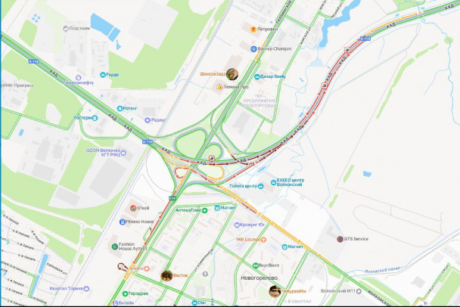Click the GTS Service marker icon

(340, 239)
